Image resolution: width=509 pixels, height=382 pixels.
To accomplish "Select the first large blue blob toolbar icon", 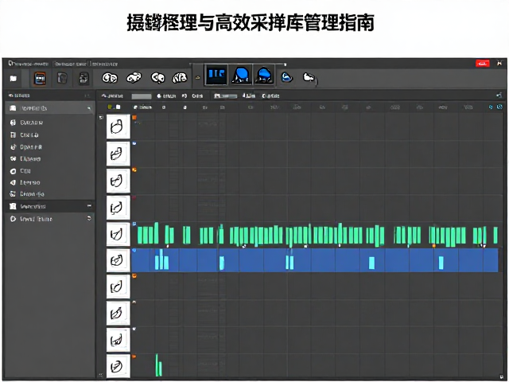I will click(x=241, y=75).
